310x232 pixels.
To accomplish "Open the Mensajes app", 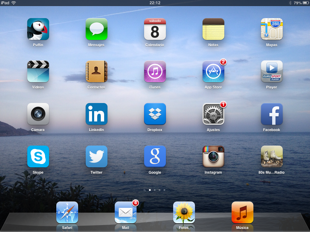I will 97,29.
